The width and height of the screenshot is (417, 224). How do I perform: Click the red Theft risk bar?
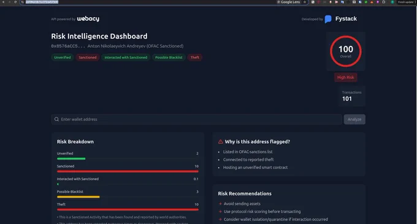click(x=128, y=210)
